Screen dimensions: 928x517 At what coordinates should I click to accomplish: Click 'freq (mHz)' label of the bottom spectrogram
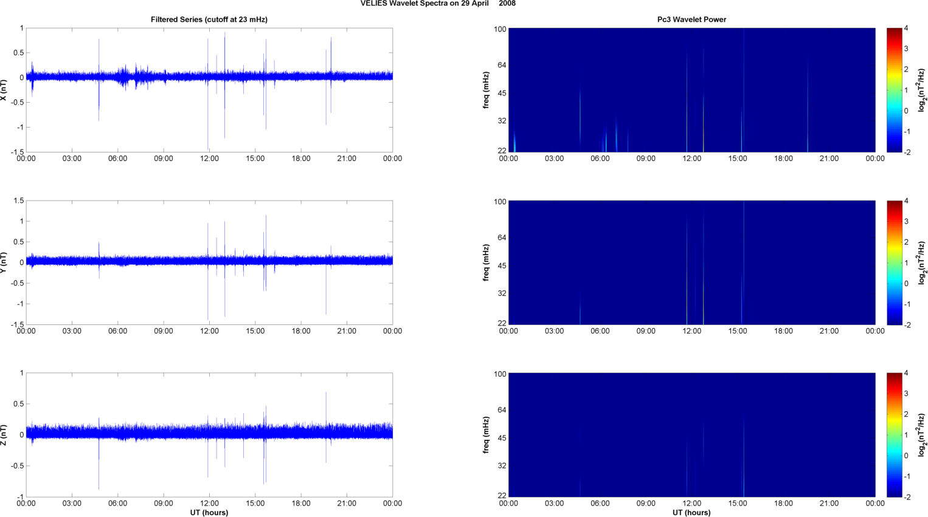click(x=487, y=435)
